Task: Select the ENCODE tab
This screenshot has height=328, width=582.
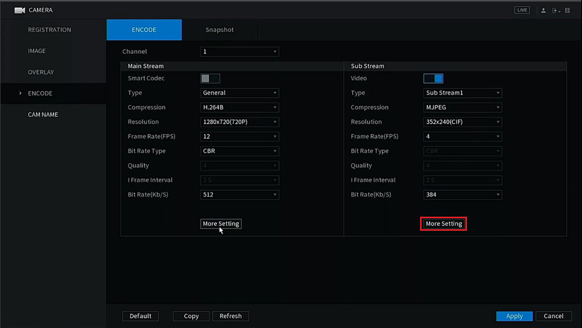Action: (x=144, y=30)
